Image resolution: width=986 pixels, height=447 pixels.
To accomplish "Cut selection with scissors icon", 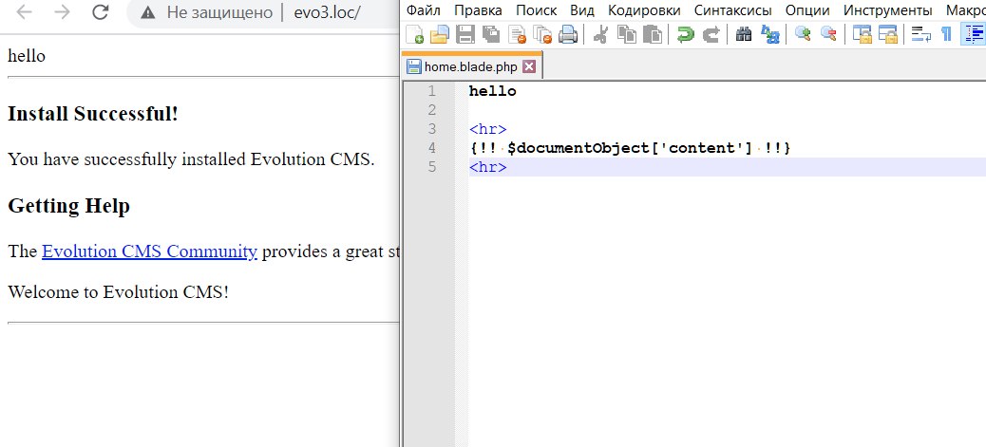I will tap(600, 34).
